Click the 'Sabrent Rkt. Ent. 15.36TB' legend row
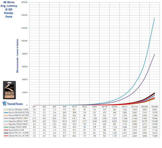 click(x=16, y=133)
